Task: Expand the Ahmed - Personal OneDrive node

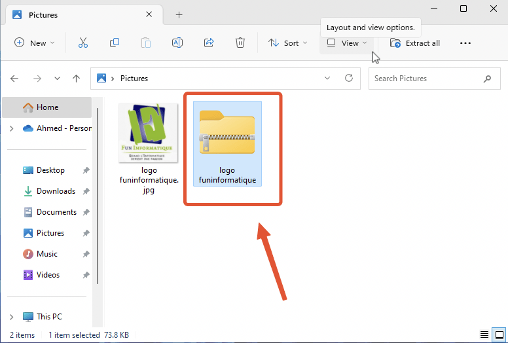Action: click(11, 128)
